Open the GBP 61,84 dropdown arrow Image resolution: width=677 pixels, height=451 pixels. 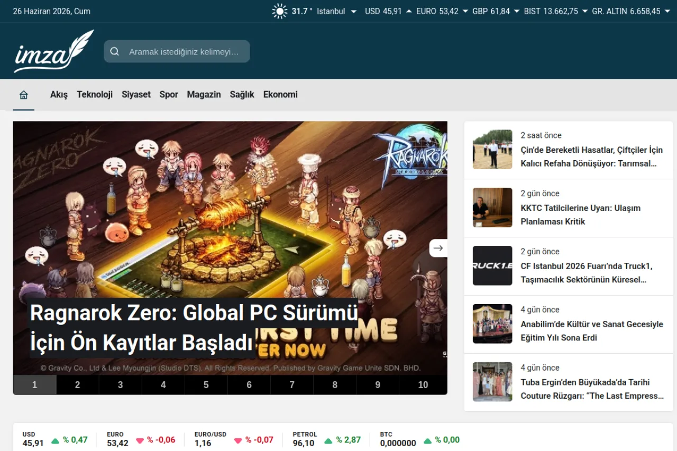(x=517, y=11)
